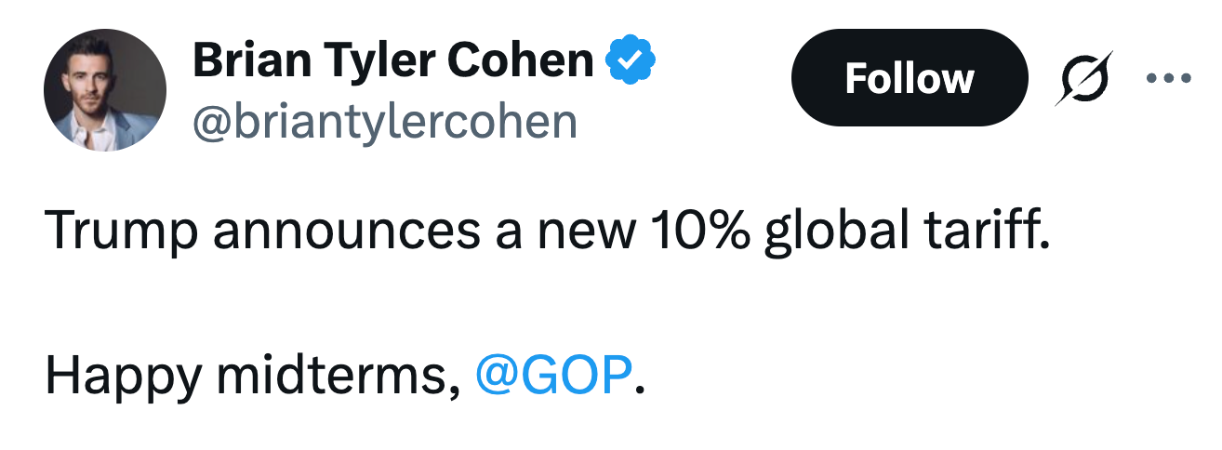The image size is (1222, 450).
Task: Click the surname "Cohen" in the display name
Action: 520,61
